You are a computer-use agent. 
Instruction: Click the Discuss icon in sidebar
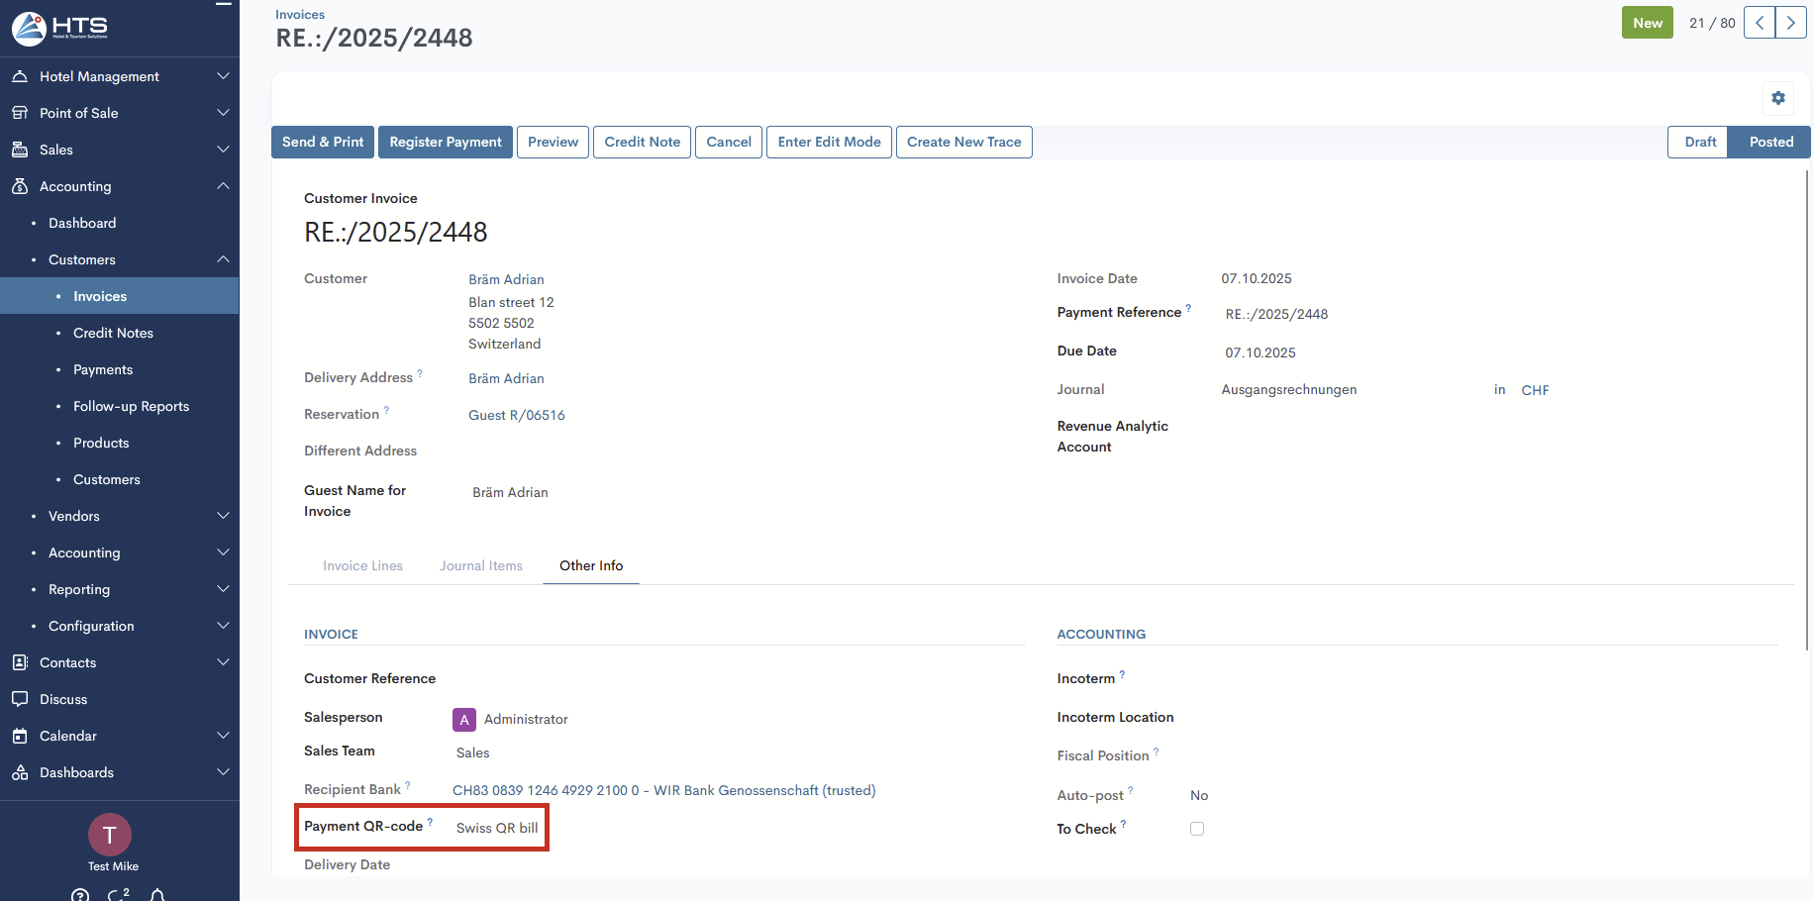20,699
